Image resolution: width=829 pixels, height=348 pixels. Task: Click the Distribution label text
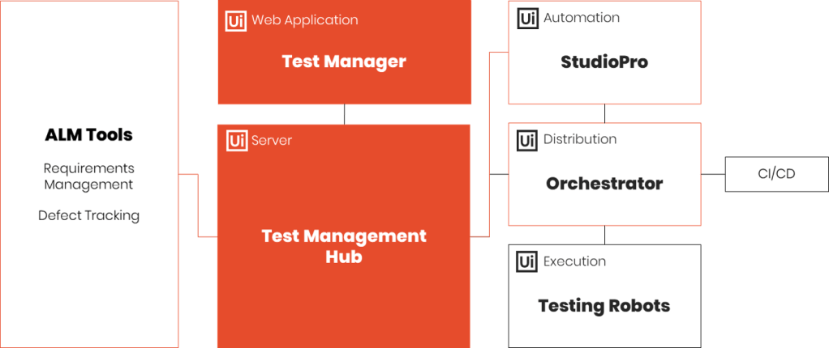580,139
